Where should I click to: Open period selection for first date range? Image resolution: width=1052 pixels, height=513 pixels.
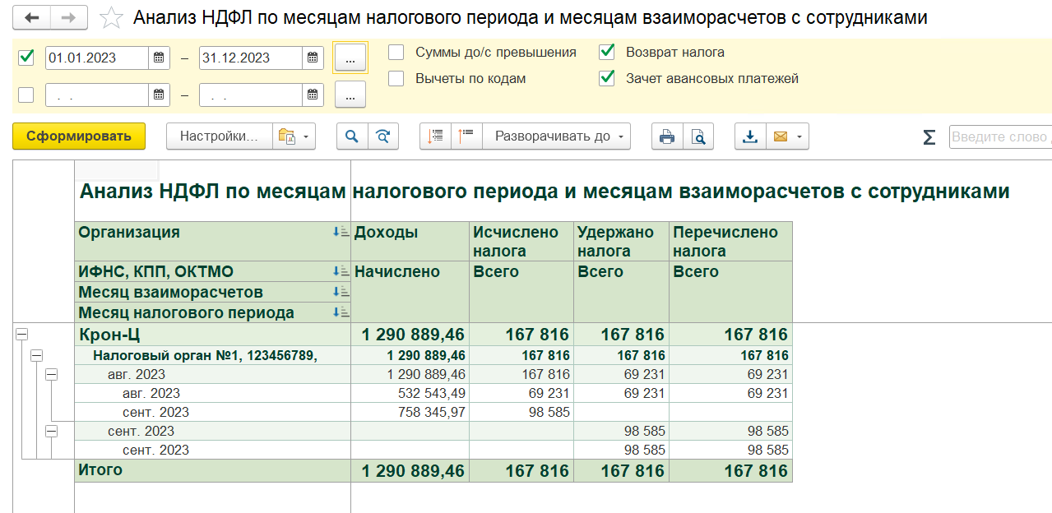pyautogui.click(x=350, y=58)
